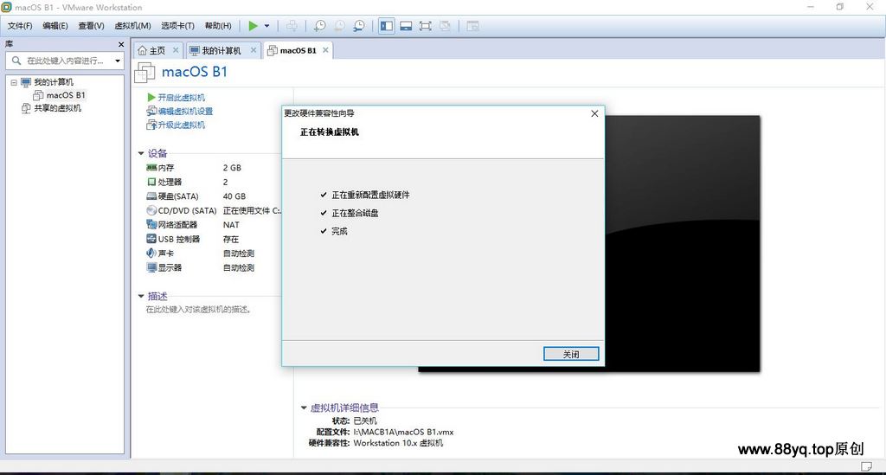Collapse the 设备 section triangle

[x=141, y=153]
